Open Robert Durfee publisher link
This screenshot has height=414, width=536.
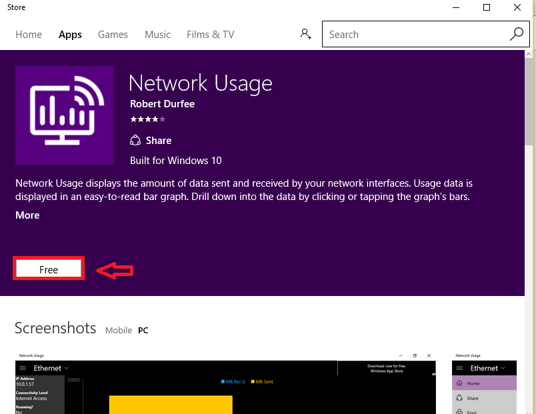[163, 104]
